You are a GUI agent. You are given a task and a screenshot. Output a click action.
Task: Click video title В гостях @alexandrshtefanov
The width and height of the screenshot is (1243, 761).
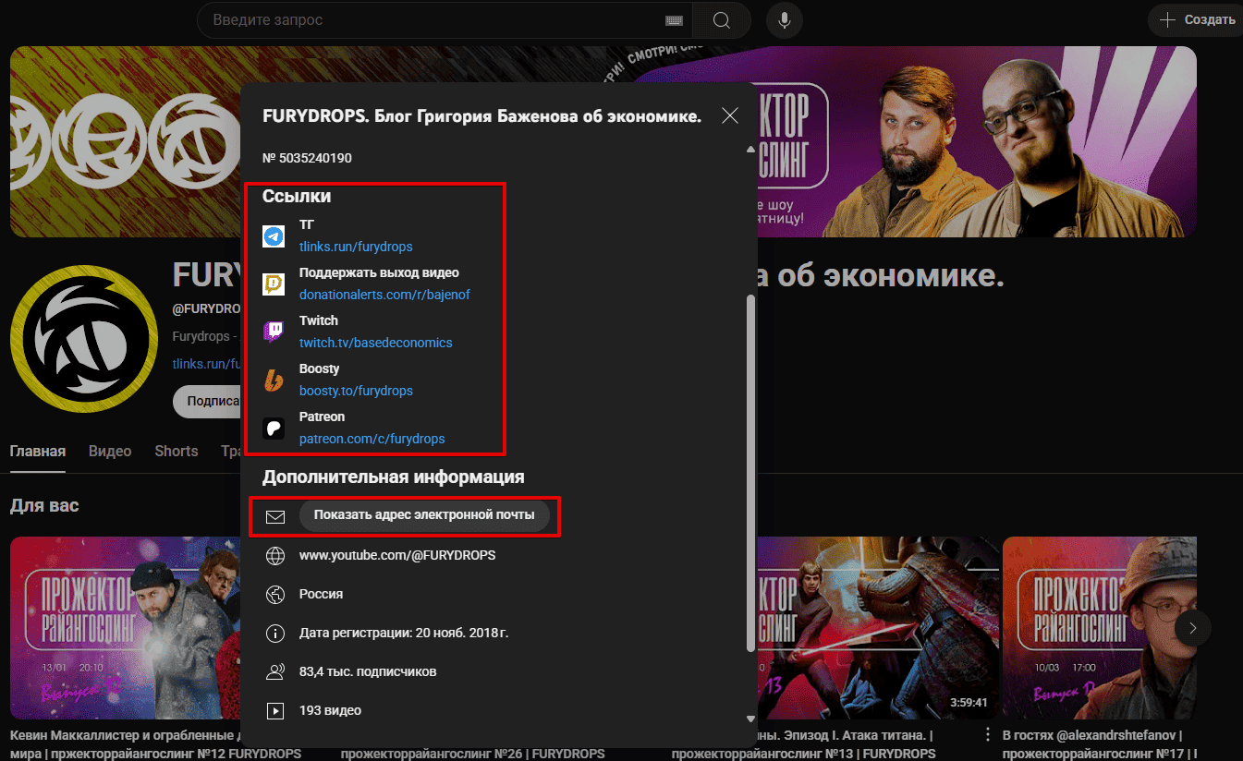click(x=1100, y=744)
